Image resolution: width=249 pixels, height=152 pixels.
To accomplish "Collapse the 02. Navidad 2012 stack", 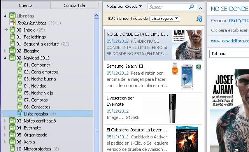I will [5, 58].
